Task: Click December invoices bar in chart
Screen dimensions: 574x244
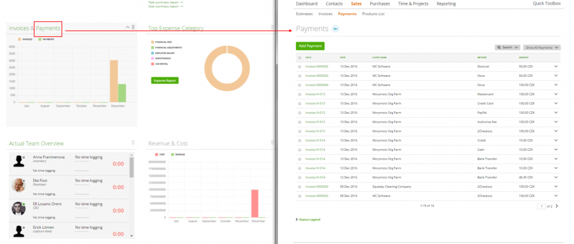Action: [x=114, y=81]
